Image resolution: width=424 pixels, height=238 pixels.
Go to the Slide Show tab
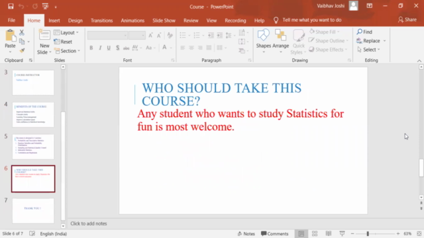[164, 20]
